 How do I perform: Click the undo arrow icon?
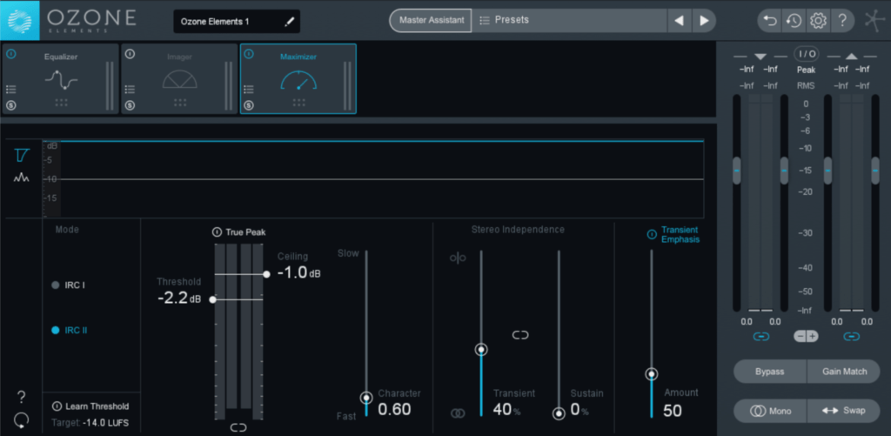(769, 21)
